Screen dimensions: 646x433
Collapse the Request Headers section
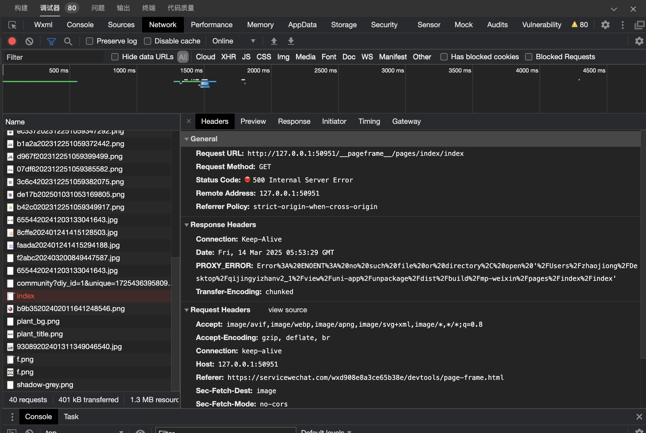pyautogui.click(x=187, y=310)
